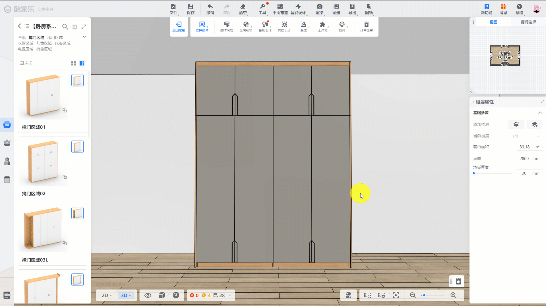Click the Exit Customization (退出定制) icon

pyautogui.click(x=179, y=24)
